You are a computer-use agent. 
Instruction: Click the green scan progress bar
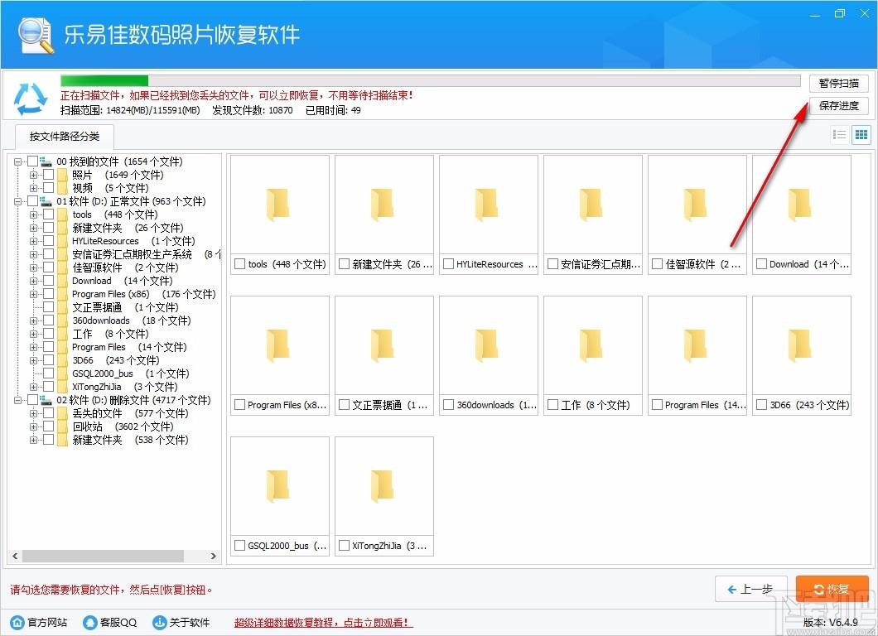[x=104, y=81]
